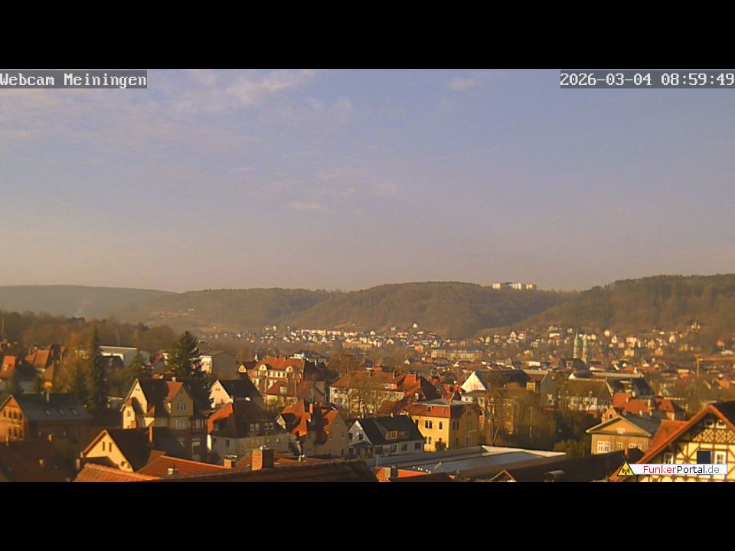Click the black letterbox bar below video
The width and height of the screenshot is (735, 551).
tap(367, 517)
